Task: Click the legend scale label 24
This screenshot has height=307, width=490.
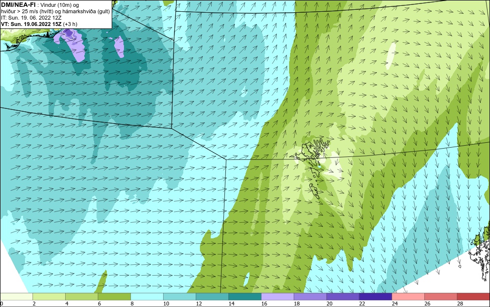Action: tap(394, 304)
